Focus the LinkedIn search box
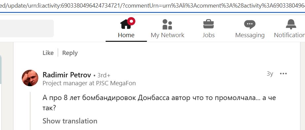Screen dimensions: 305x130 [x=27, y=28]
